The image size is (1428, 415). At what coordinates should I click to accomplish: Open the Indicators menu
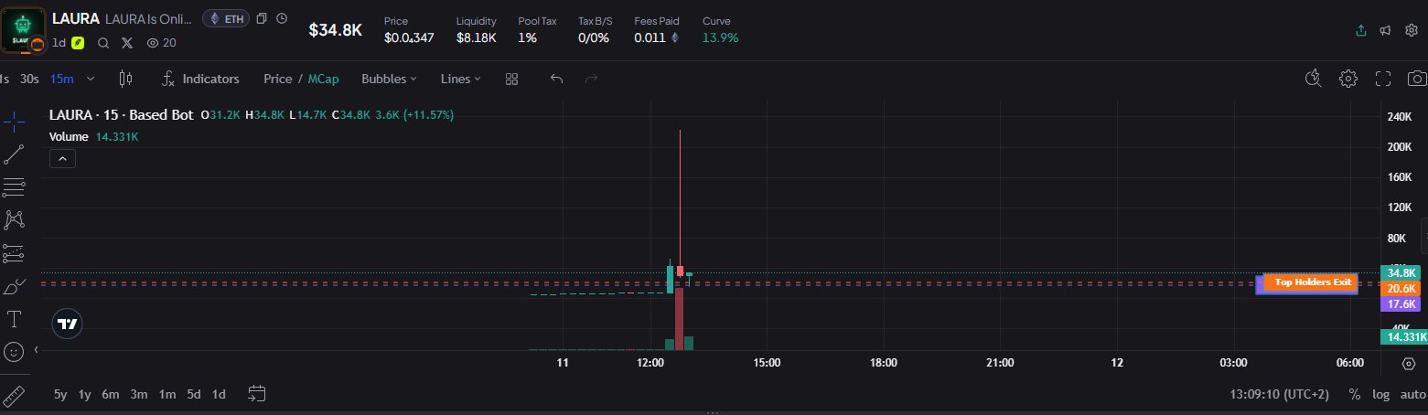(x=200, y=79)
